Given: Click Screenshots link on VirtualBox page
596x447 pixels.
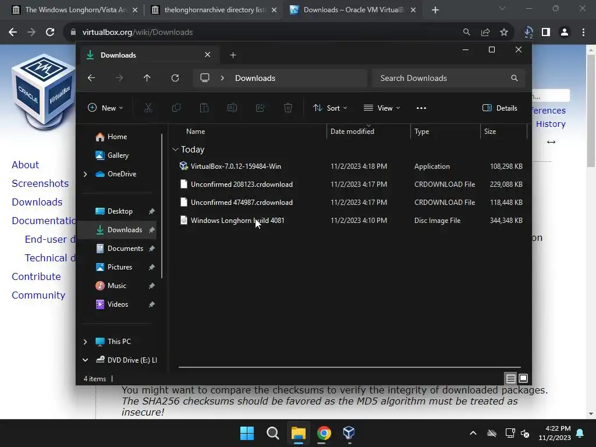Looking at the screenshot, I should (x=40, y=183).
